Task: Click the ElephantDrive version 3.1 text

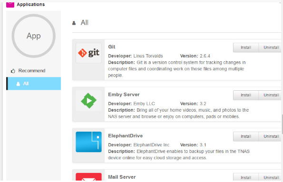Action: [x=203, y=145]
